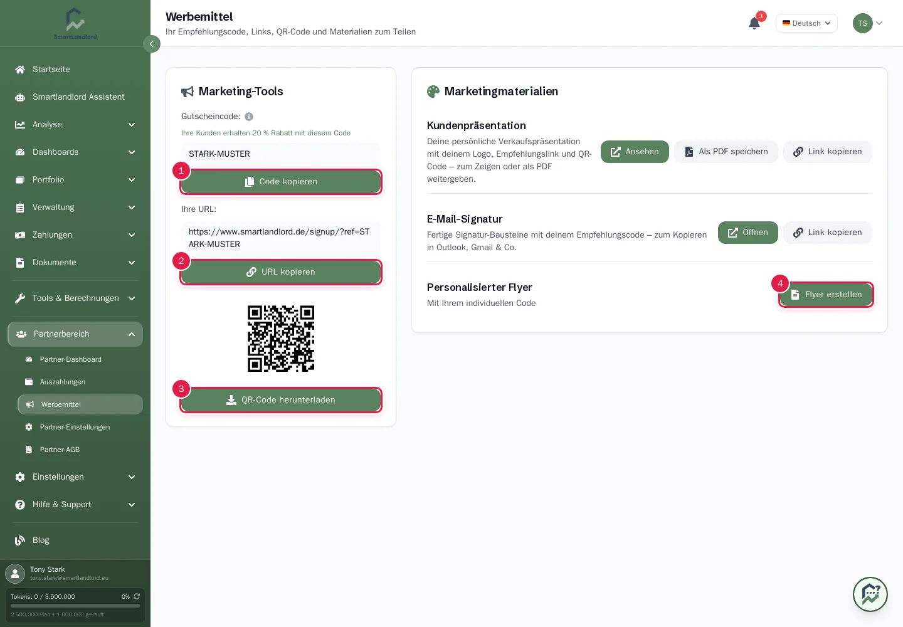
Task: Click the Marketingmaterialien palette icon
Action: 433,92
